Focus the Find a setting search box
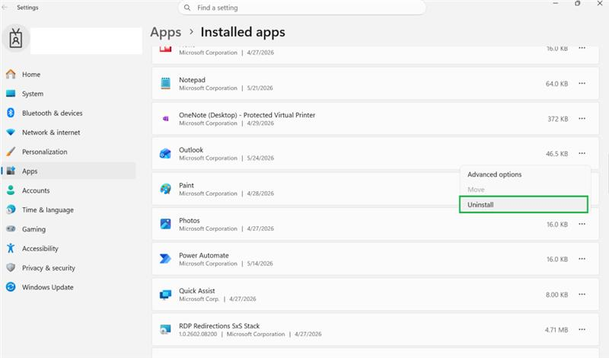This screenshot has height=358, width=609. [x=301, y=8]
